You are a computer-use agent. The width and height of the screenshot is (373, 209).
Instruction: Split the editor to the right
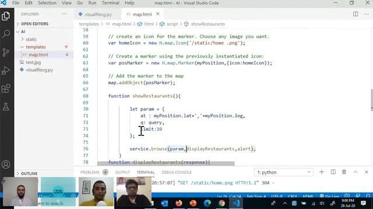356,14
